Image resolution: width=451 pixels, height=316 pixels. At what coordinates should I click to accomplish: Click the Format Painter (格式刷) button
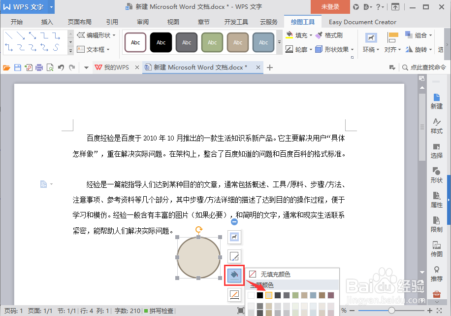tap(329, 35)
